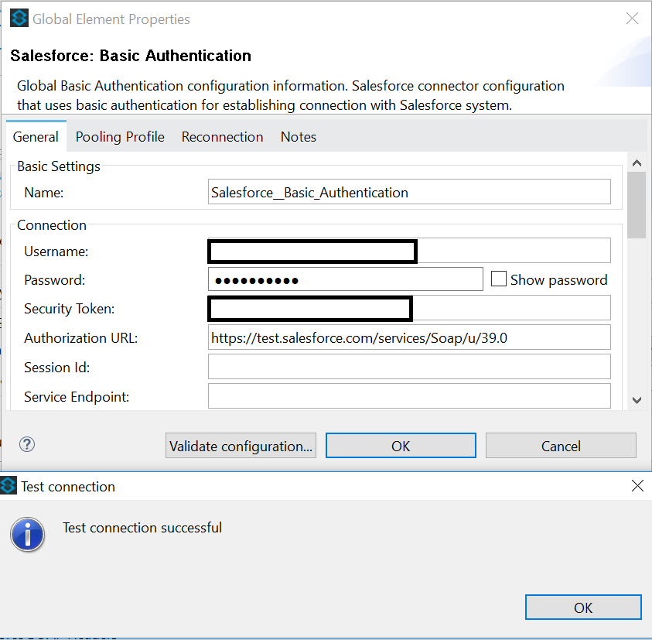Click the blue info icon in Test connection
Image resolution: width=652 pixels, height=640 pixels.
click(x=27, y=535)
